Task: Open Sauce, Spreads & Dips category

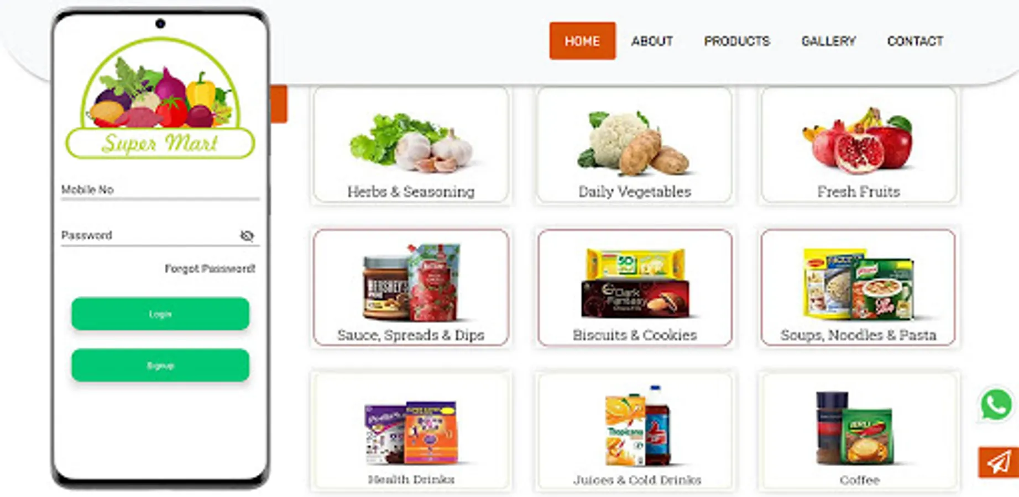Action: (x=411, y=288)
